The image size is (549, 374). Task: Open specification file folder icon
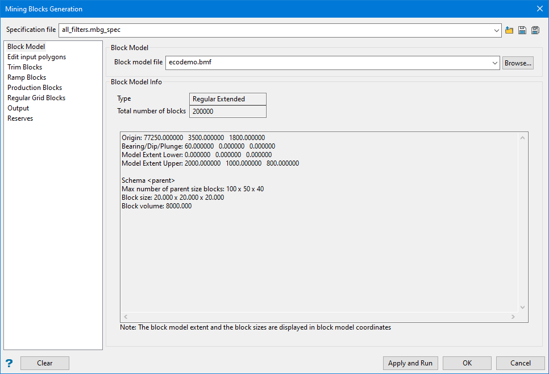(x=509, y=30)
